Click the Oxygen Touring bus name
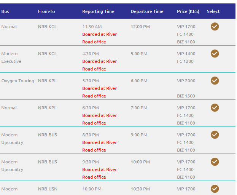Image resolution: width=237 pixels, height=195 pixels. click(x=17, y=81)
